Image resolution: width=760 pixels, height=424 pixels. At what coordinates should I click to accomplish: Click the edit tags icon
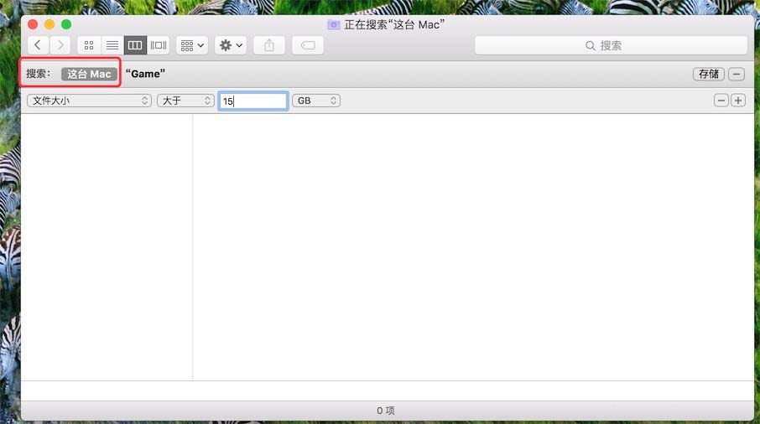coord(308,45)
